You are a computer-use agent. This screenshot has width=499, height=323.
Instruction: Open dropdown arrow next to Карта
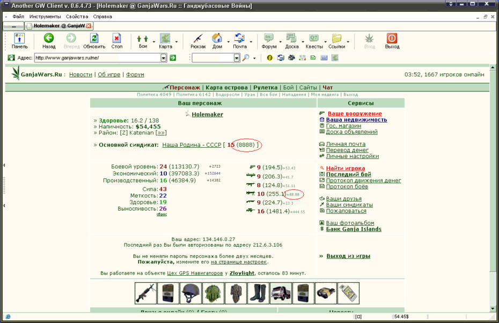pos(177,42)
